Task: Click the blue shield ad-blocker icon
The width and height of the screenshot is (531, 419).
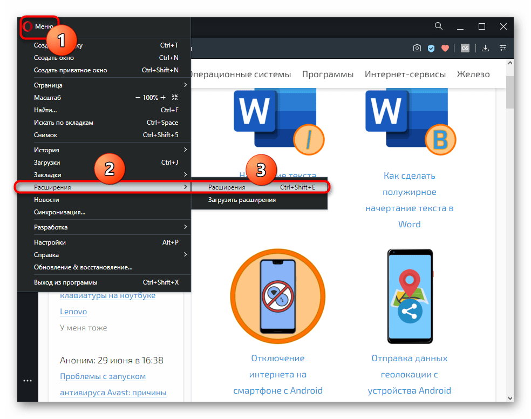Action: 431,48
